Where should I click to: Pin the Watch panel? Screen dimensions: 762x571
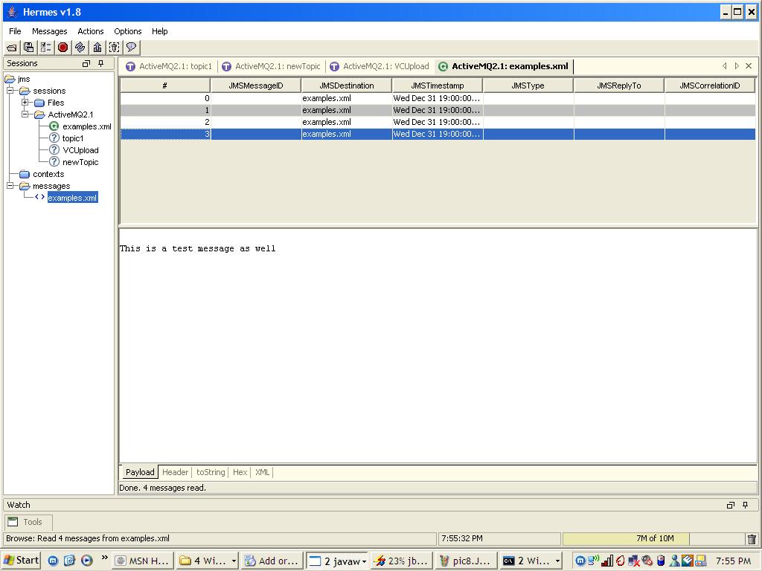pyautogui.click(x=746, y=506)
